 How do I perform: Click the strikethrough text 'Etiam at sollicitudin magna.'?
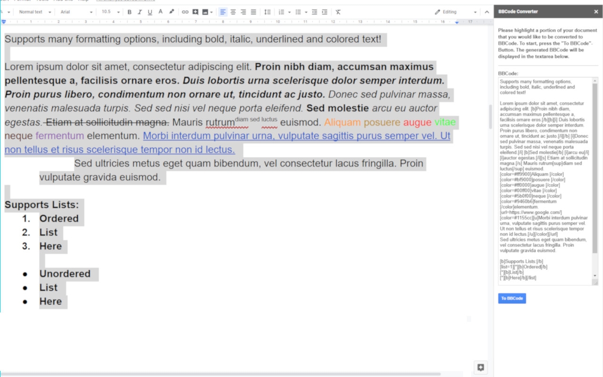point(107,123)
